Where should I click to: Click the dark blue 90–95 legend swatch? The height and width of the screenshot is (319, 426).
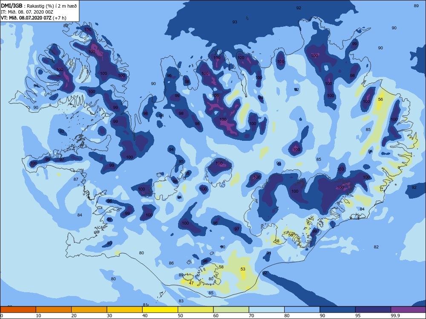click(338, 310)
